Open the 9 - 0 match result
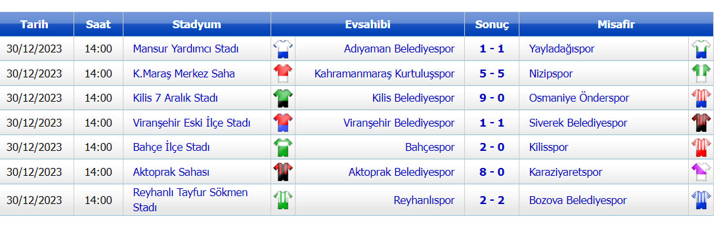This screenshot has height=246, width=721. pos(492,98)
